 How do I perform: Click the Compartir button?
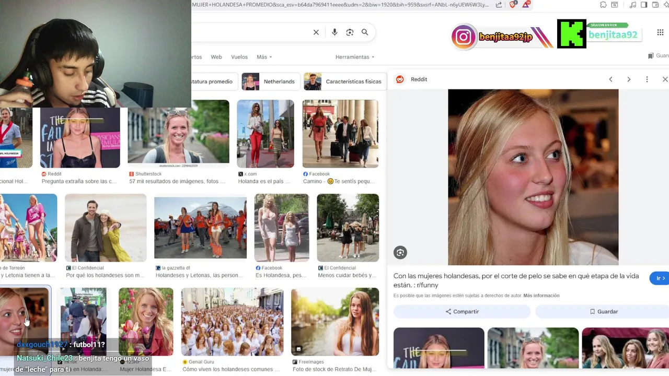pyautogui.click(x=462, y=312)
